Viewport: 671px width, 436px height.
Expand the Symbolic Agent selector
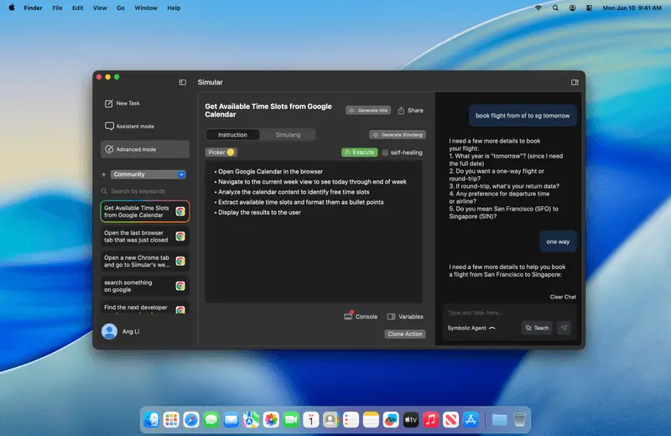point(492,328)
